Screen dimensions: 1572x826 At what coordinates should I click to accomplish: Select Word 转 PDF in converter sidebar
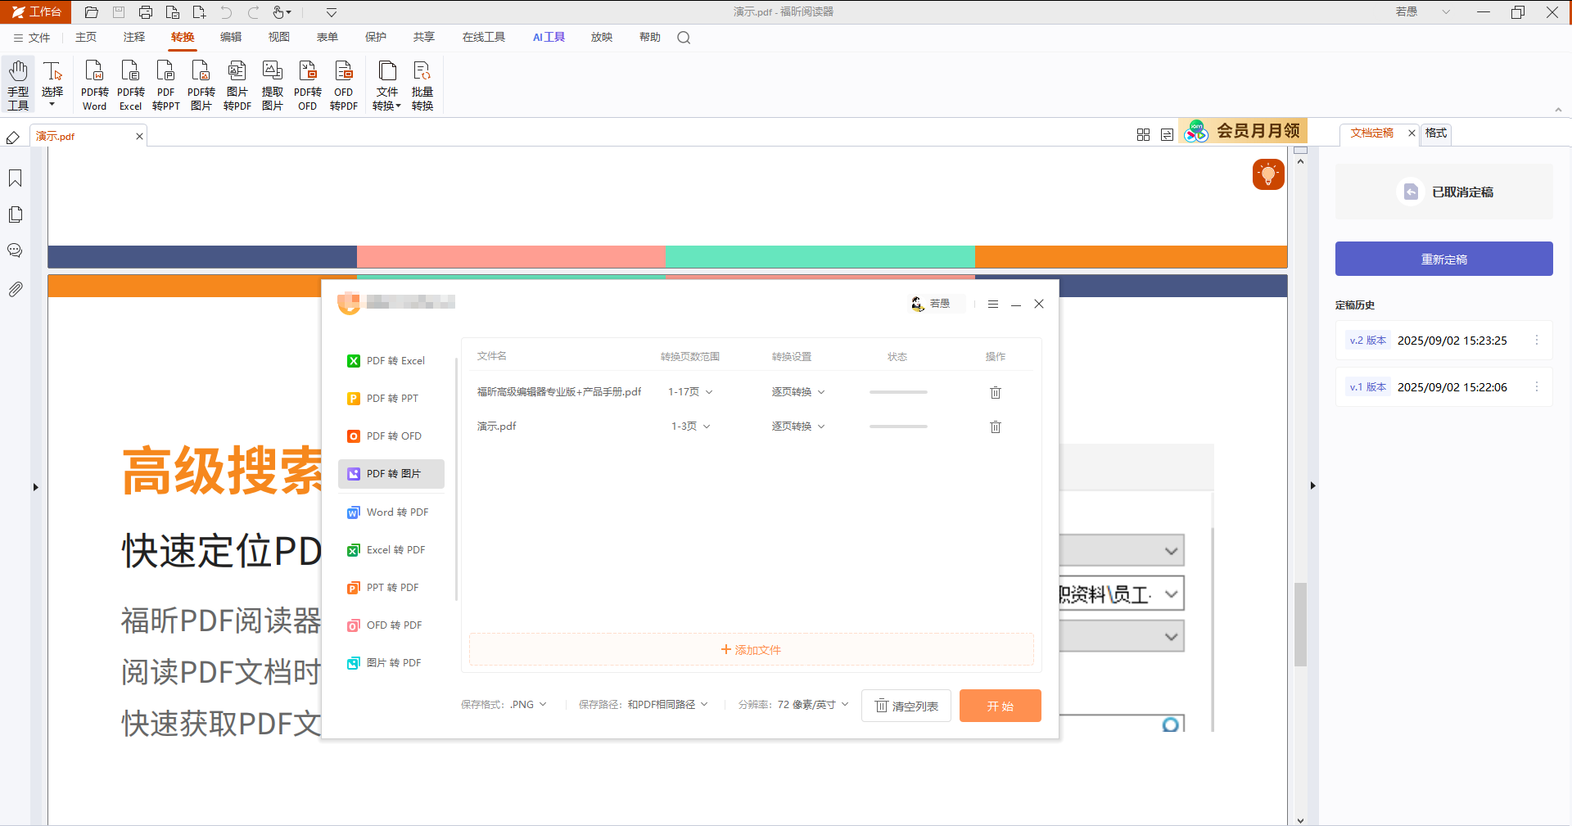[391, 512]
